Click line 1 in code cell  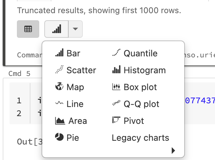click(x=19, y=100)
